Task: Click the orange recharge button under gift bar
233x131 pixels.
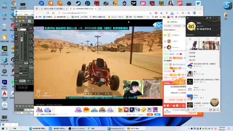Action: pos(150,114)
